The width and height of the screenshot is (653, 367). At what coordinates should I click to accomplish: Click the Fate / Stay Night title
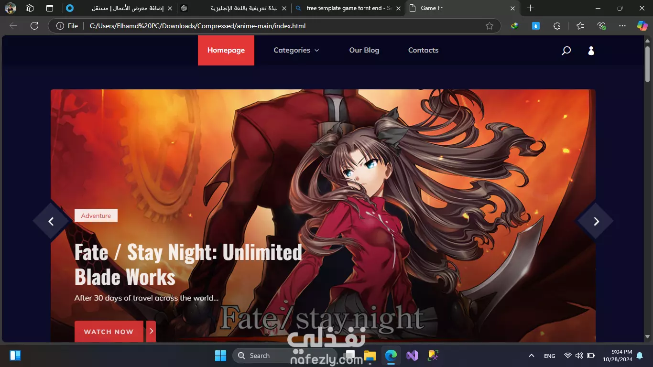tap(188, 264)
